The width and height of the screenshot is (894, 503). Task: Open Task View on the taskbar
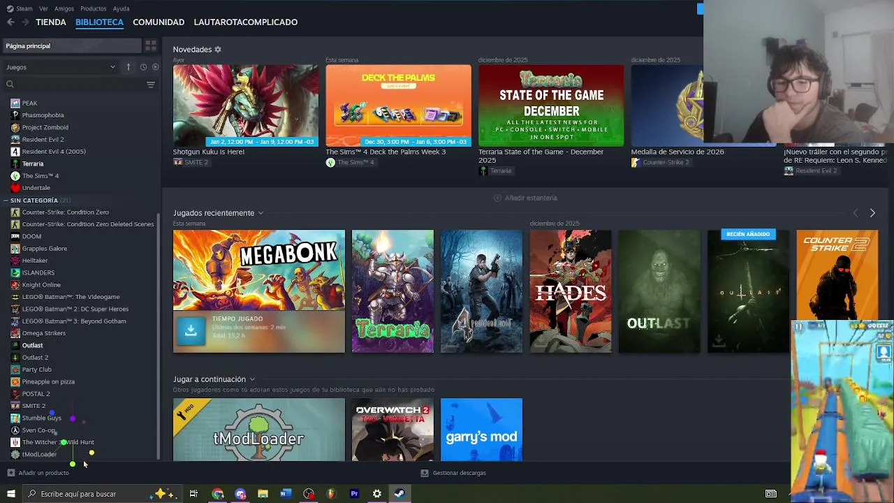[193, 494]
